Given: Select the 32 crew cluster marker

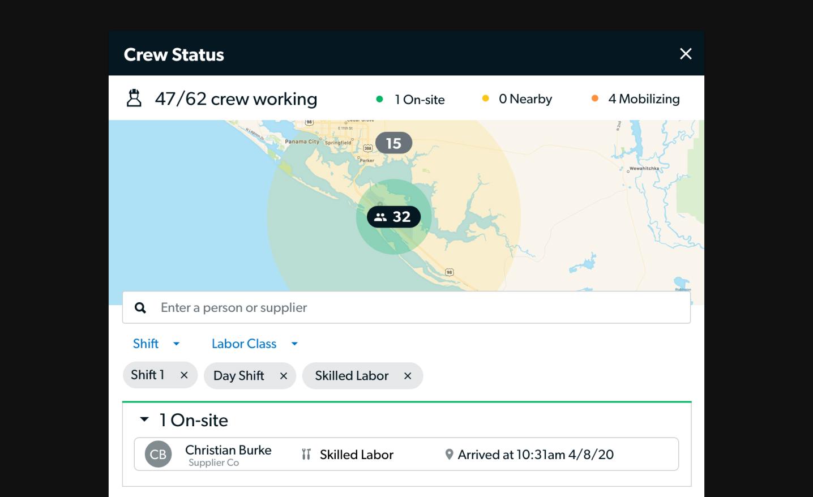Looking at the screenshot, I should pos(393,216).
